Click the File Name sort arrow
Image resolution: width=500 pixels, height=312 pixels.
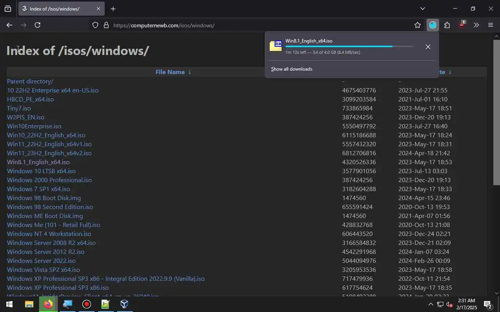pos(189,72)
